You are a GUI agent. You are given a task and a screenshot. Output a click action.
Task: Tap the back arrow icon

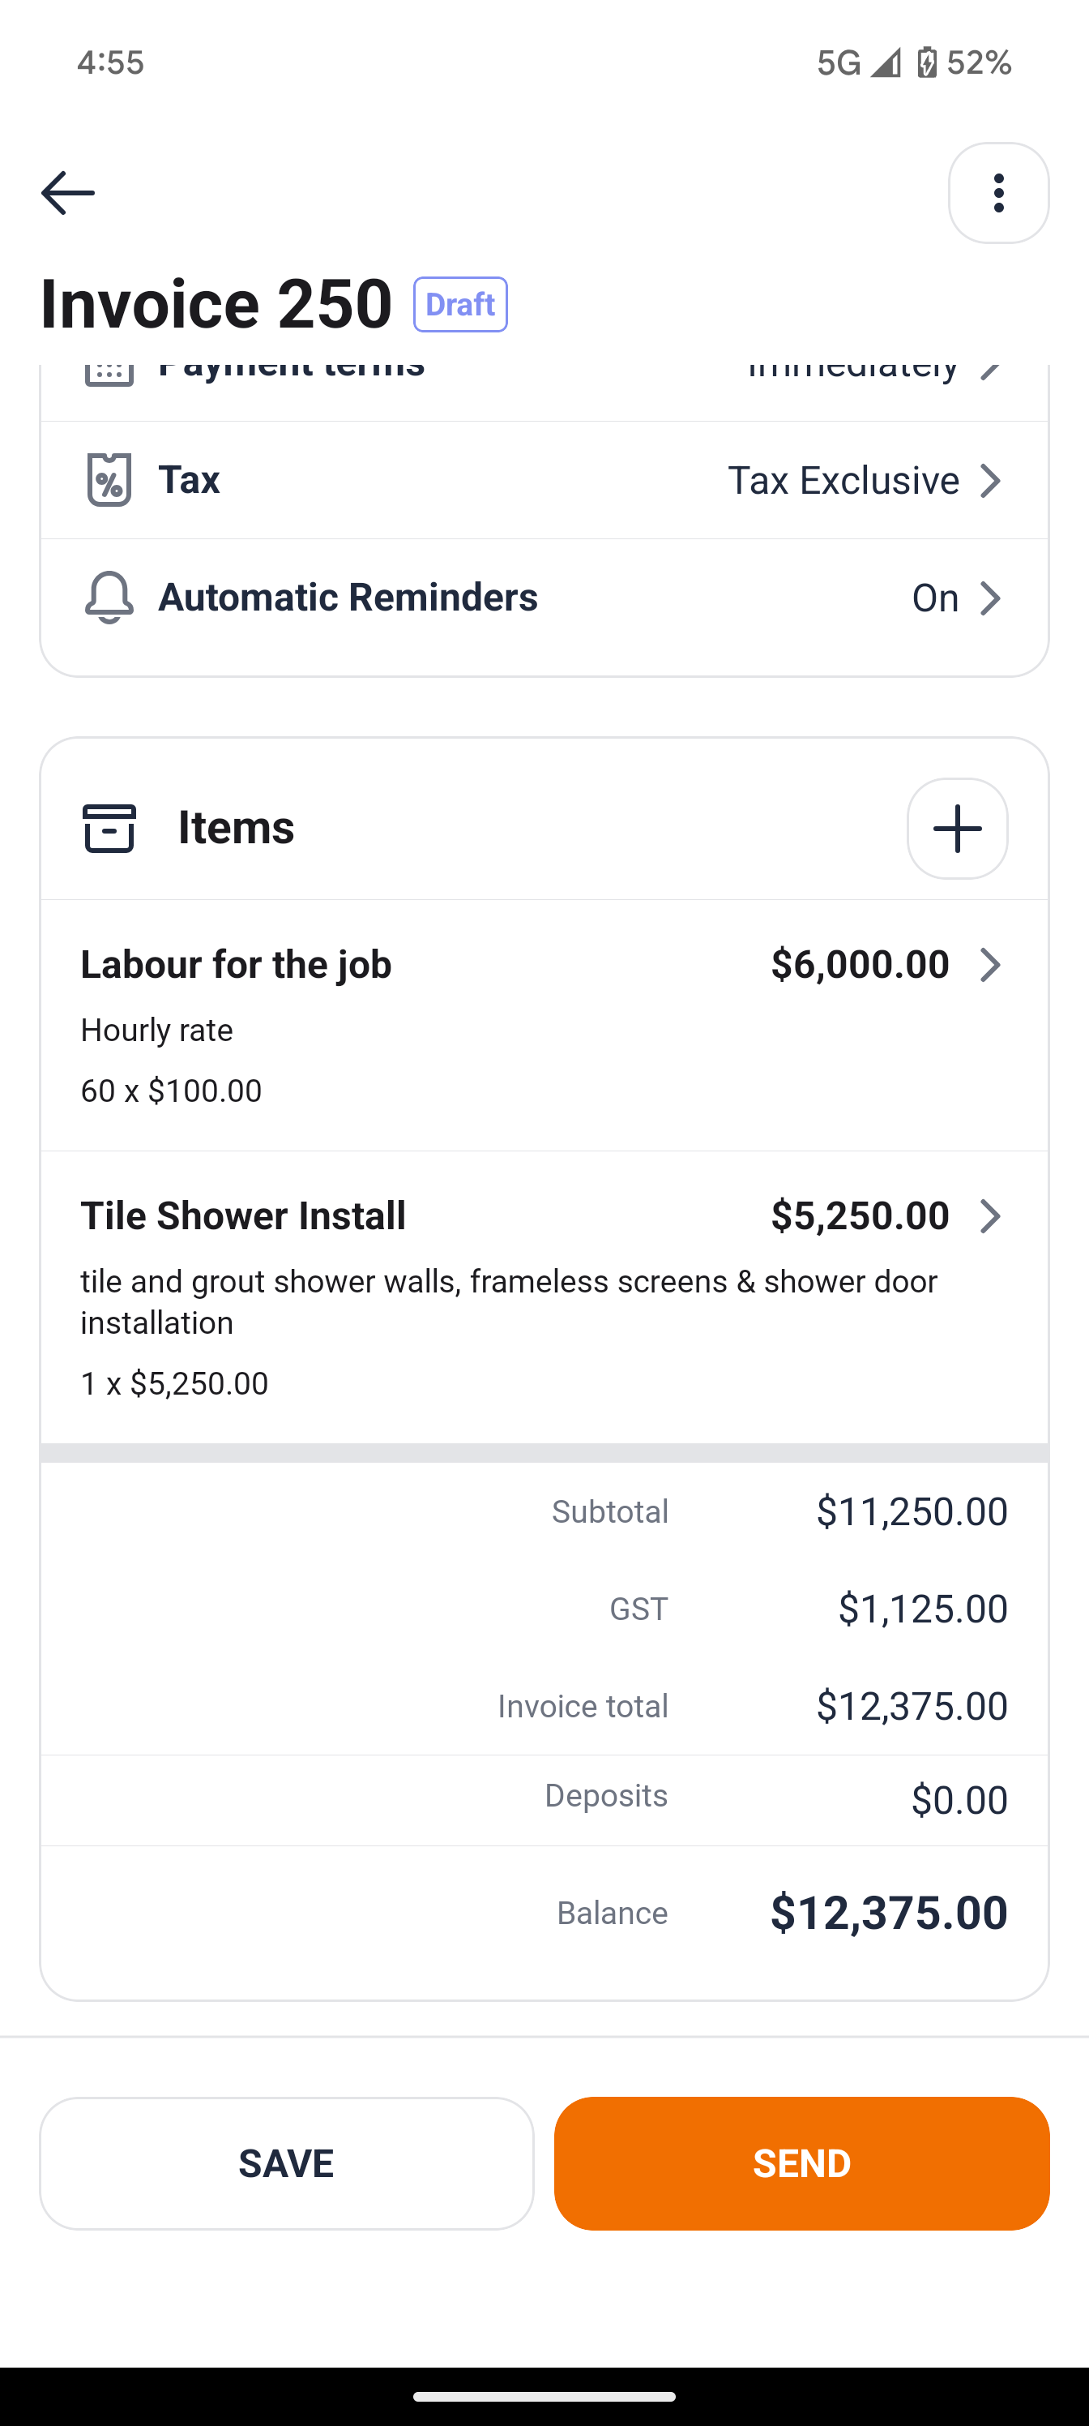coord(68,193)
